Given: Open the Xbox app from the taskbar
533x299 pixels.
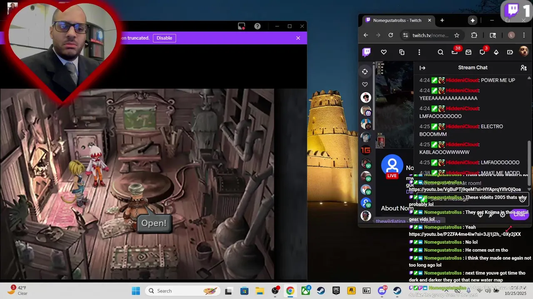Looking at the screenshot, I should (306, 290).
